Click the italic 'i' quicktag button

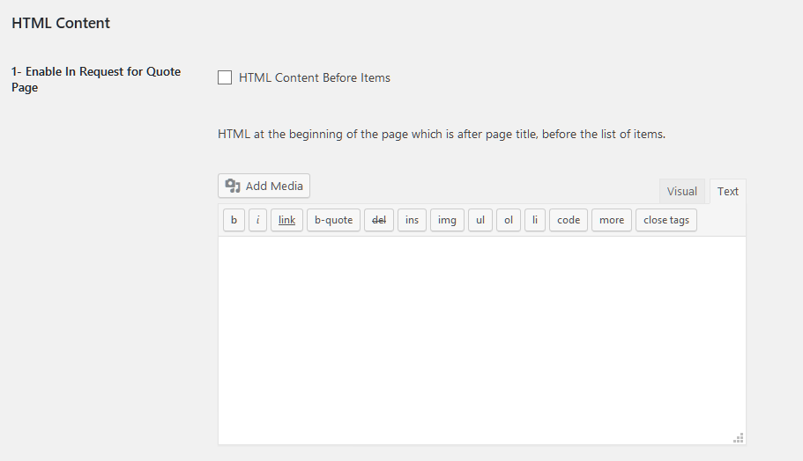(257, 220)
